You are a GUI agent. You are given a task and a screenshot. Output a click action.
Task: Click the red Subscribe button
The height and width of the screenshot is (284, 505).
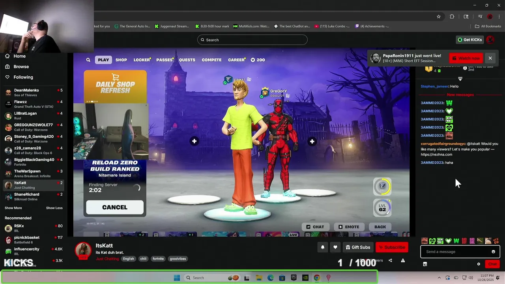pos(392,247)
